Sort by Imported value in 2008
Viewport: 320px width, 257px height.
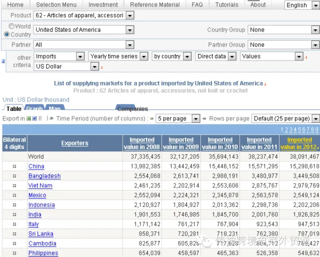point(142,143)
